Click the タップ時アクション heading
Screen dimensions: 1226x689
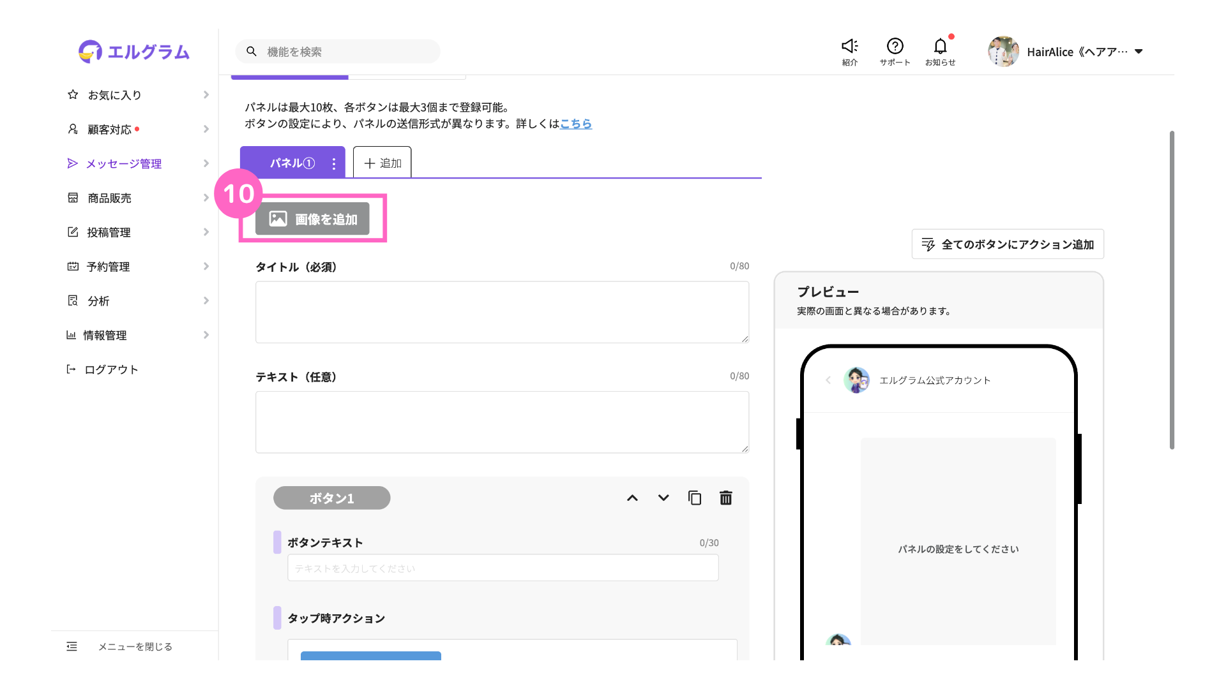[x=336, y=618]
